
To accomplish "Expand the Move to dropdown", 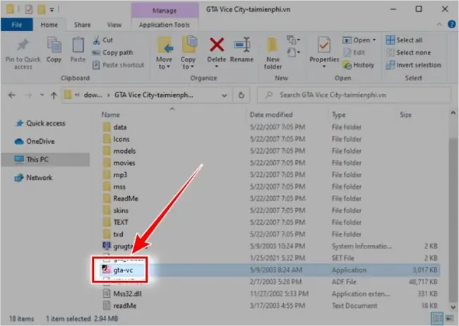I will (x=164, y=63).
